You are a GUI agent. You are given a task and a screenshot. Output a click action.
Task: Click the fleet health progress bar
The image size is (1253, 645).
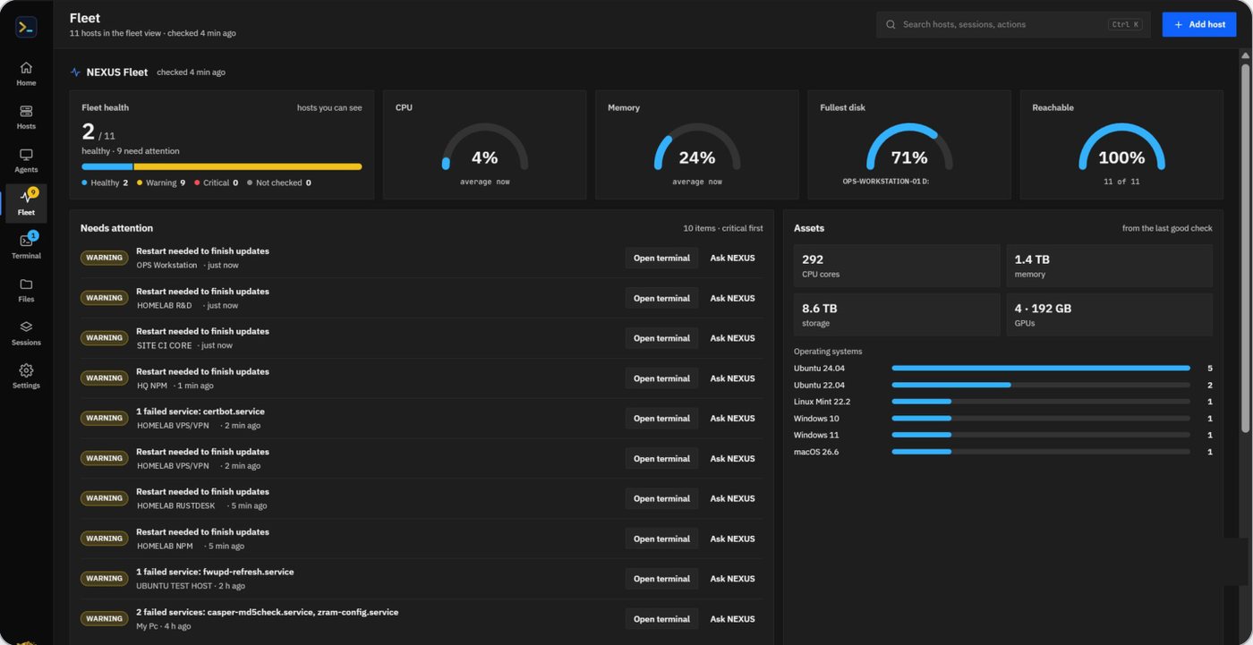222,166
